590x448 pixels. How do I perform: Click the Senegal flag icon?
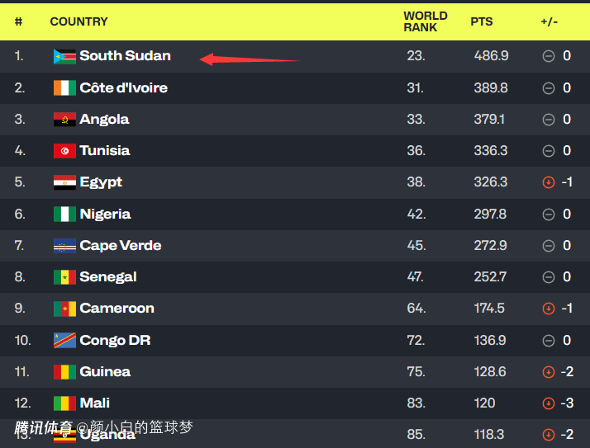tap(64, 277)
